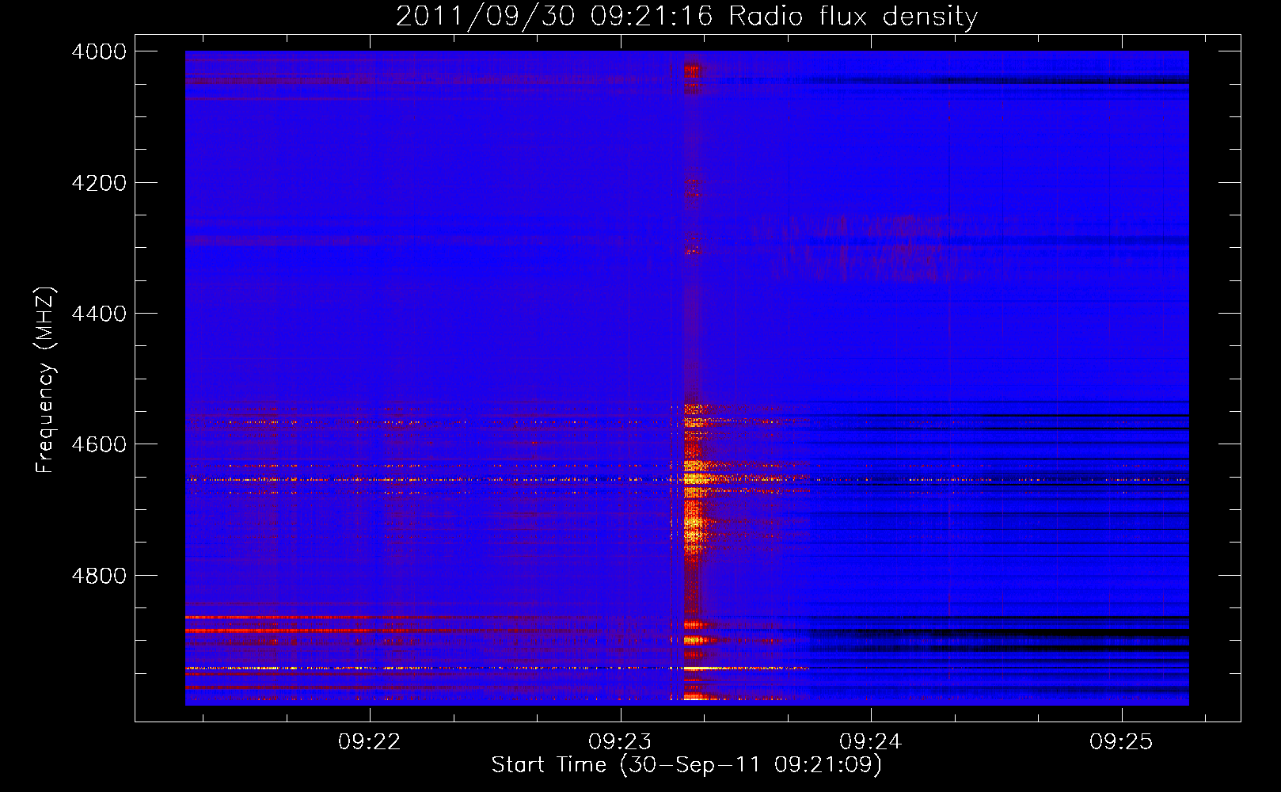The height and width of the screenshot is (792, 1281).
Task: Click the 'Start Time (30-Sep-11 09:21:09)' axis label
Action: point(686,765)
